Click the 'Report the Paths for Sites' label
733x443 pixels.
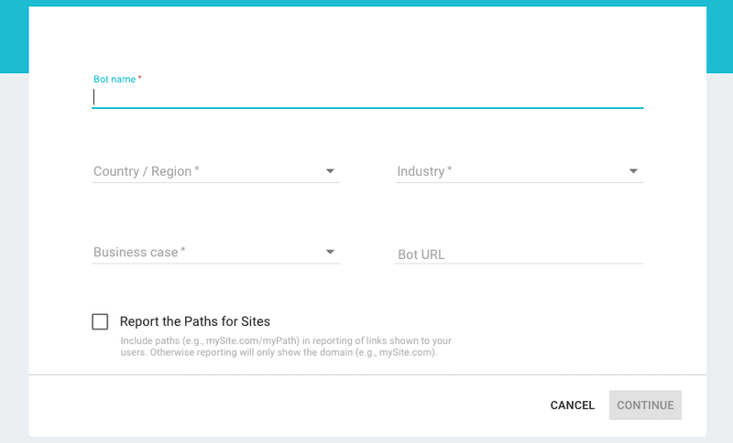(x=195, y=321)
